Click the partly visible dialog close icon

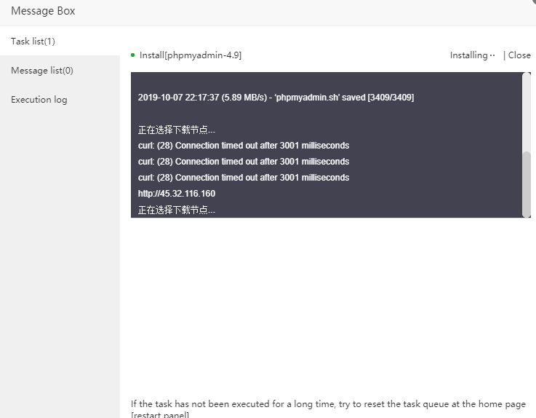pyautogui.click(x=532, y=2)
